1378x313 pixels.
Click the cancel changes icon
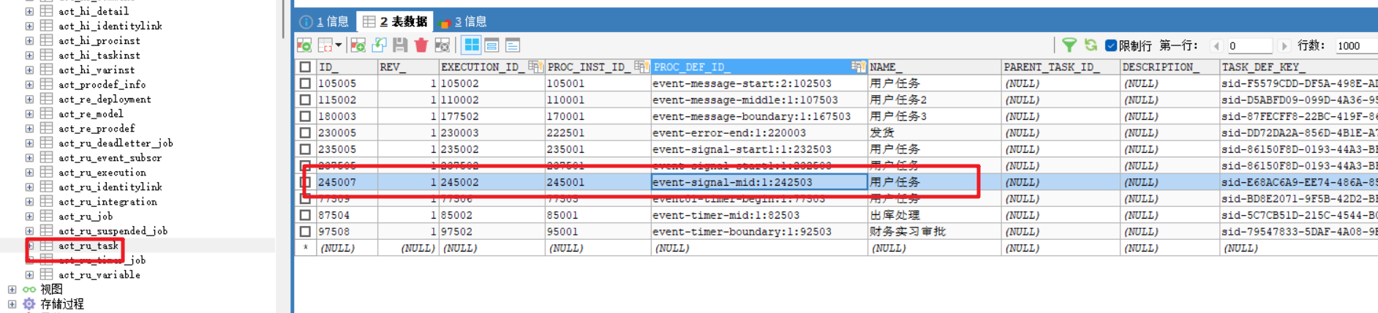pos(442,45)
